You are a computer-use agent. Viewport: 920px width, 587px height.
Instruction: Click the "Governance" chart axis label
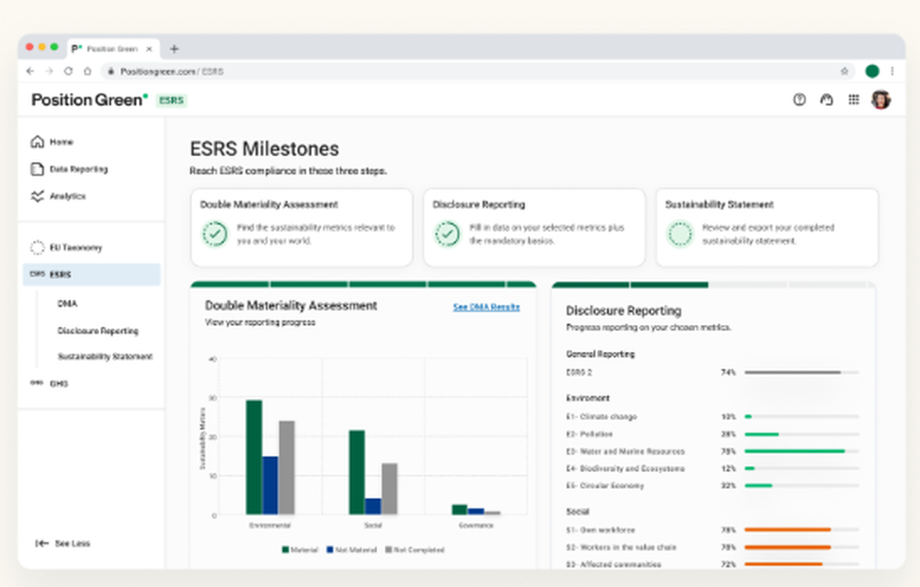476,525
